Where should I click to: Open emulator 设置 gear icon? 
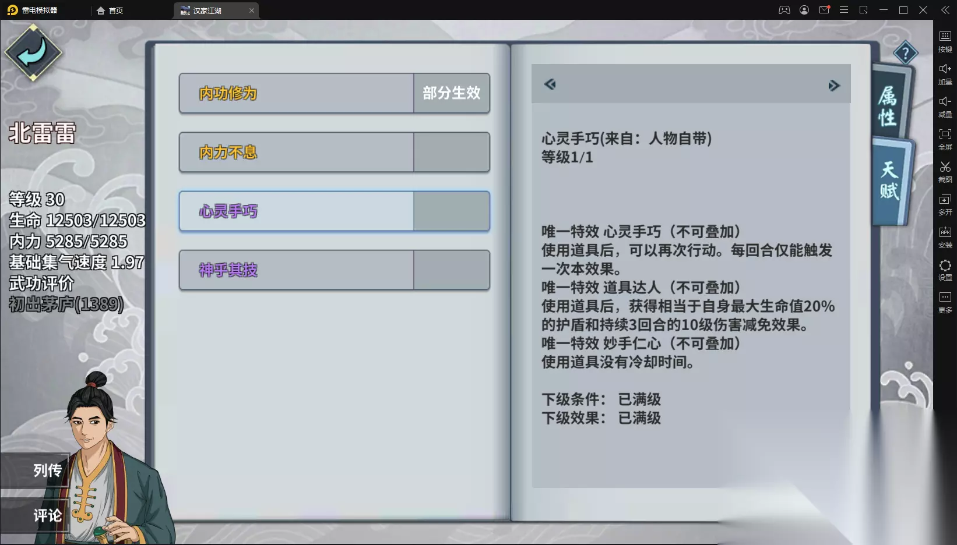coord(945,270)
